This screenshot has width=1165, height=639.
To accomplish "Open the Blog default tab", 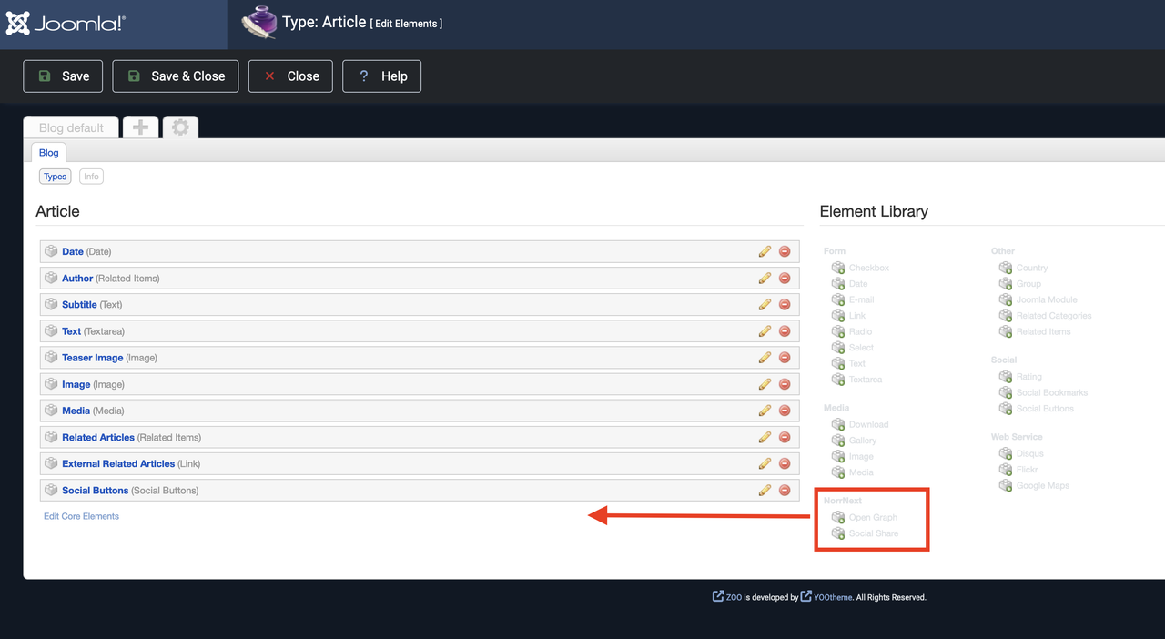I will tap(71, 127).
